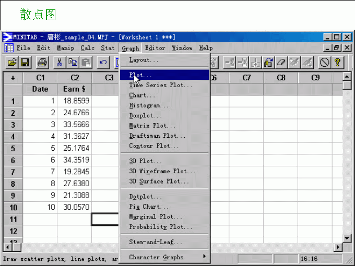The height and width of the screenshot is (266, 355).
Task: Click the Save project toolbar icon
Action: point(25,63)
